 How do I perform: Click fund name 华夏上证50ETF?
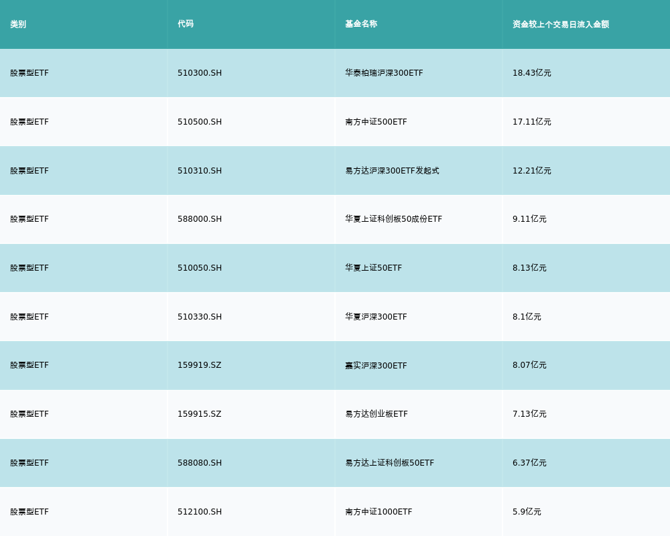click(x=373, y=268)
